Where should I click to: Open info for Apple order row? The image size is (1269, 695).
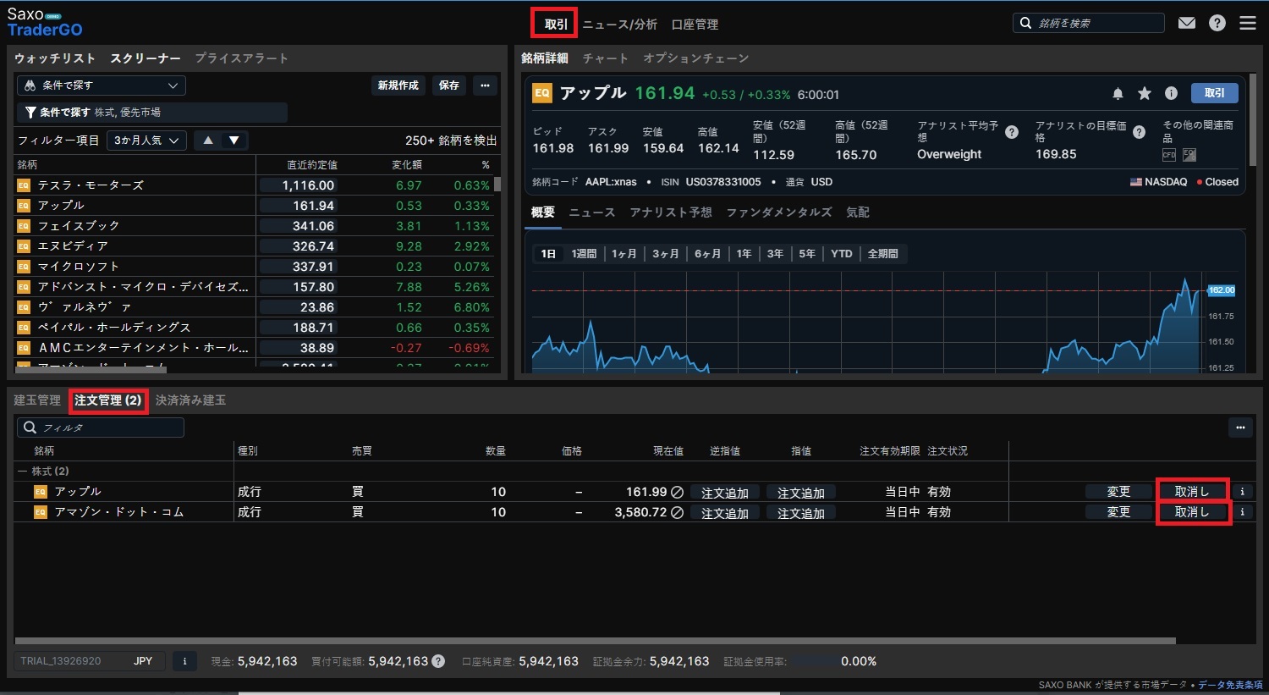[x=1242, y=492]
